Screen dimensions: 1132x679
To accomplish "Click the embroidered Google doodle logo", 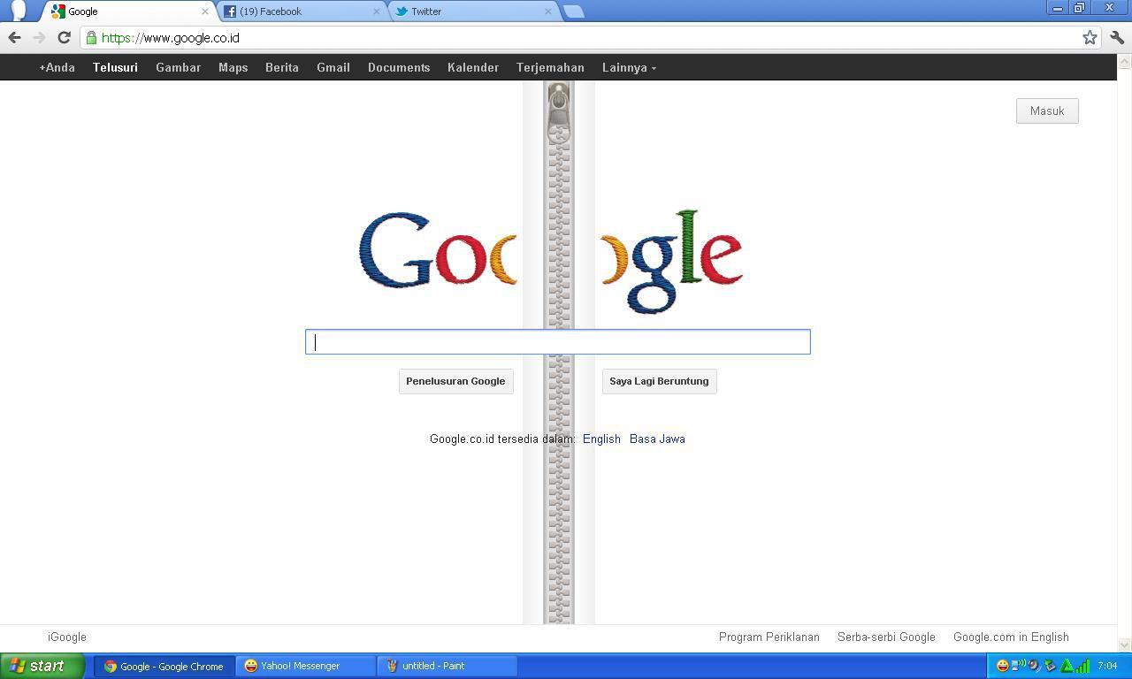I will 550,261.
